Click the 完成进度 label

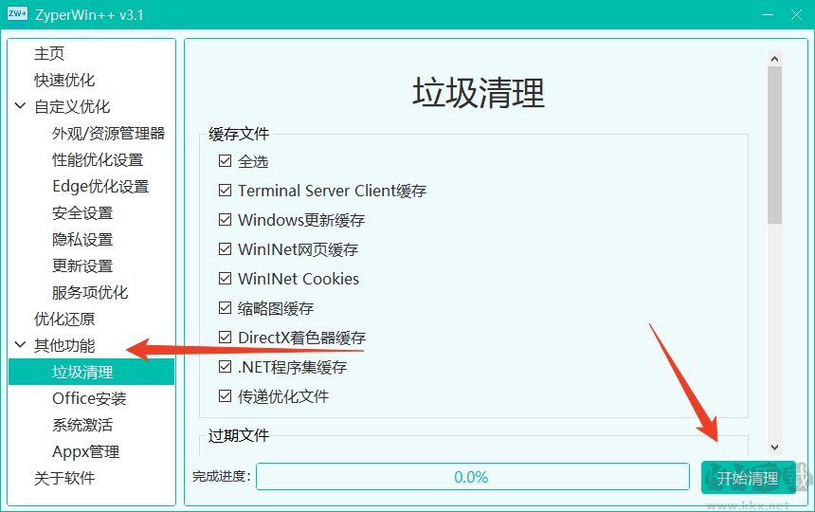[222, 476]
